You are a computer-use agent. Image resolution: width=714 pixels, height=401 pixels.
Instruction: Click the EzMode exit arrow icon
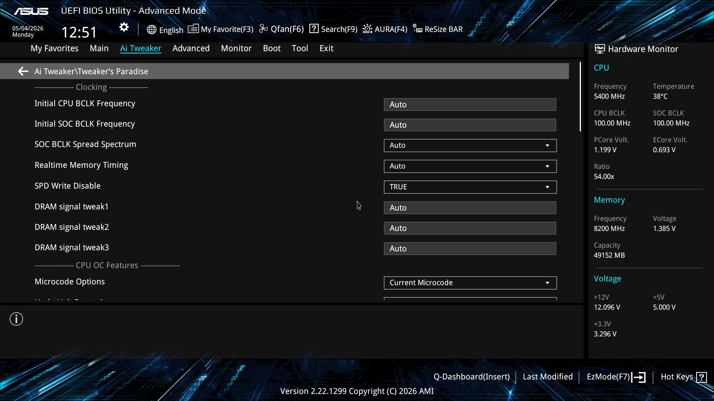pos(639,377)
